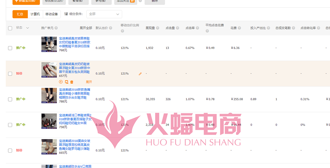Tick checkbox for the 657元 paused row

(x=10, y=74)
